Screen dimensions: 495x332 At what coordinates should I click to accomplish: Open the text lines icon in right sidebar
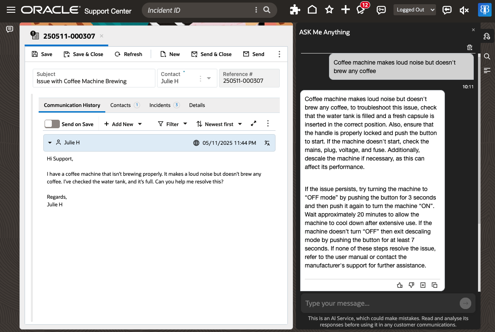pyautogui.click(x=487, y=70)
